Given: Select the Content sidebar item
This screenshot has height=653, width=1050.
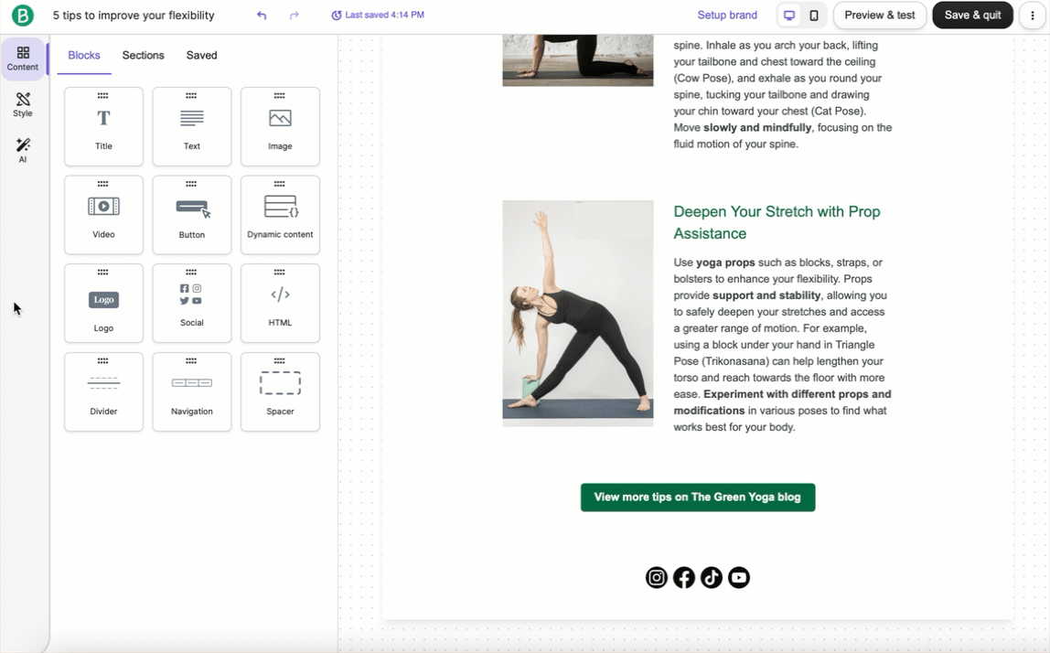Looking at the screenshot, I should click(23, 59).
